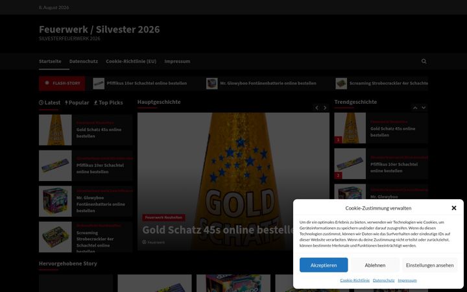Switch to the Top Picks tab
The image size is (467, 292).
pos(108,103)
